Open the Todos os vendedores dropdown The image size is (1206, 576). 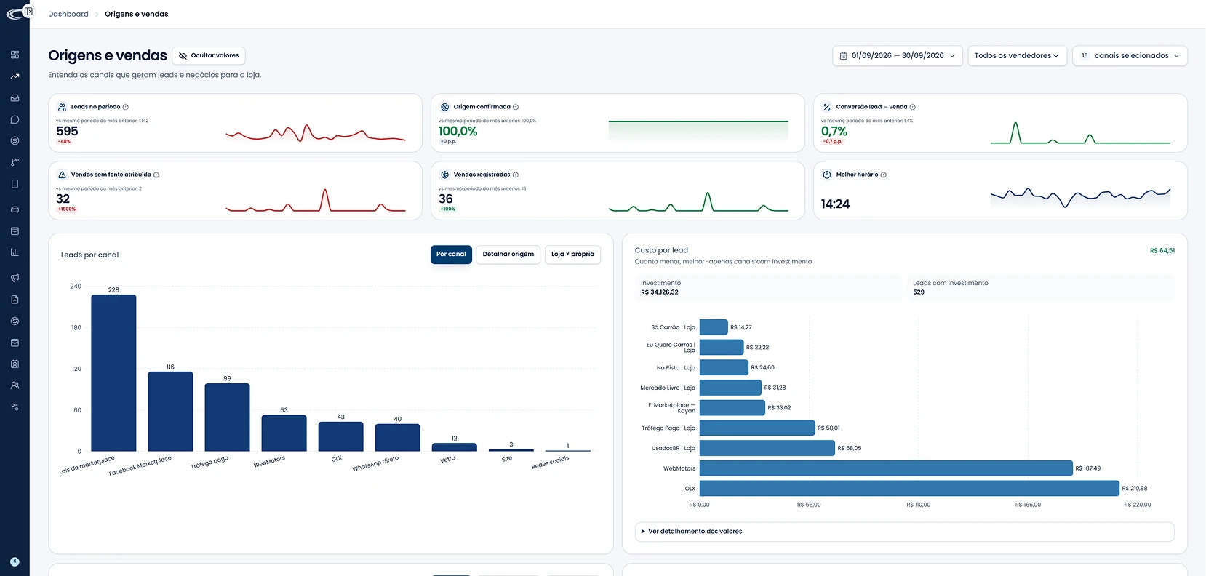coord(1017,55)
